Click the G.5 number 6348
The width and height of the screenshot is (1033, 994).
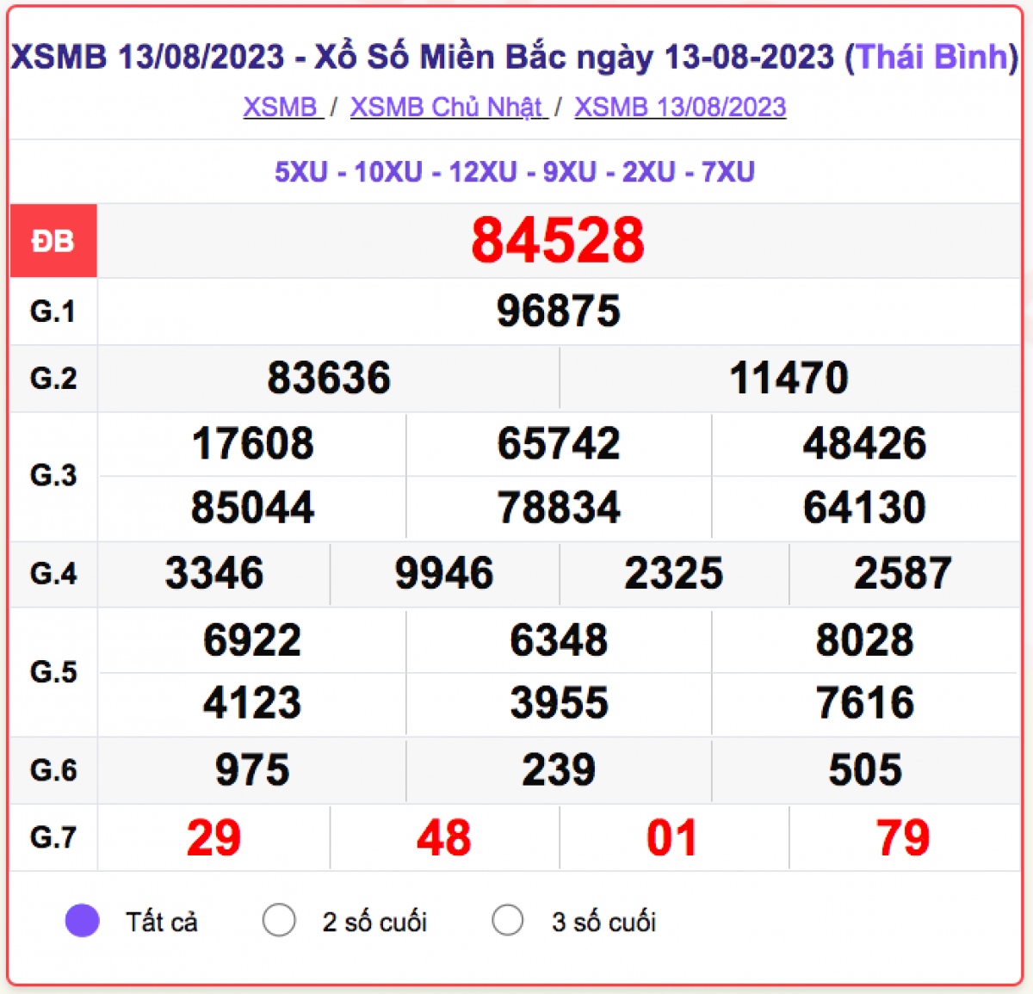[559, 640]
